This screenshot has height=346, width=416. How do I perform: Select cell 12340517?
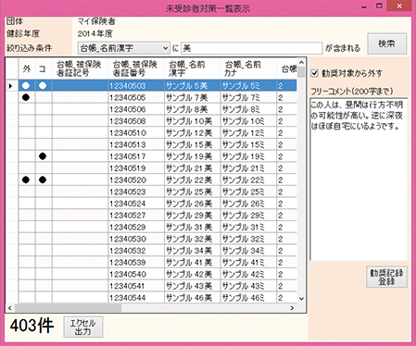pyautogui.click(x=136, y=156)
